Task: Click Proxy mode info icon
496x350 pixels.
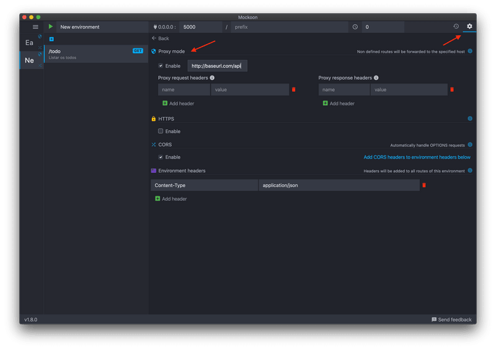Action: click(x=470, y=51)
